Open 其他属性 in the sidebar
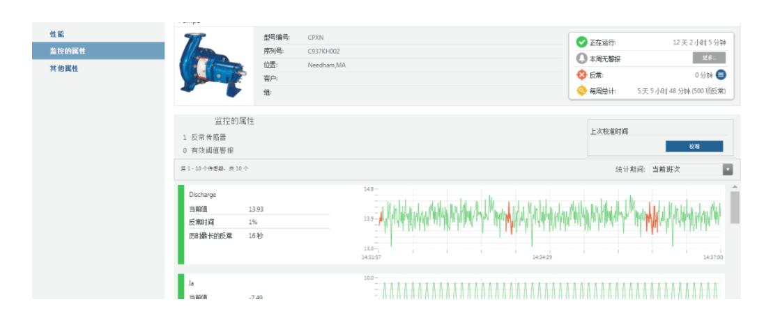This screenshot has width=780, height=313. coord(63,69)
